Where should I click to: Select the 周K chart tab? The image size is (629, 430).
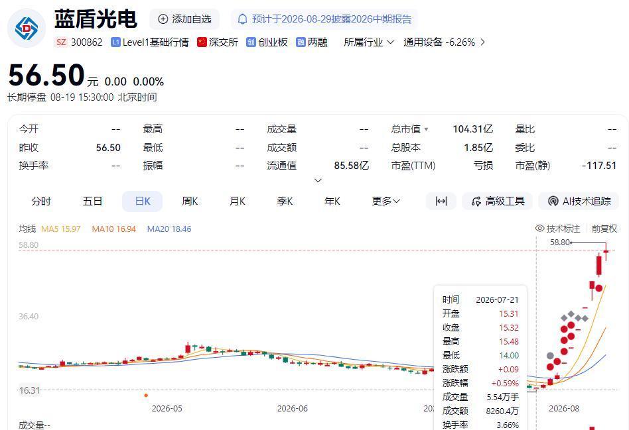[190, 201]
